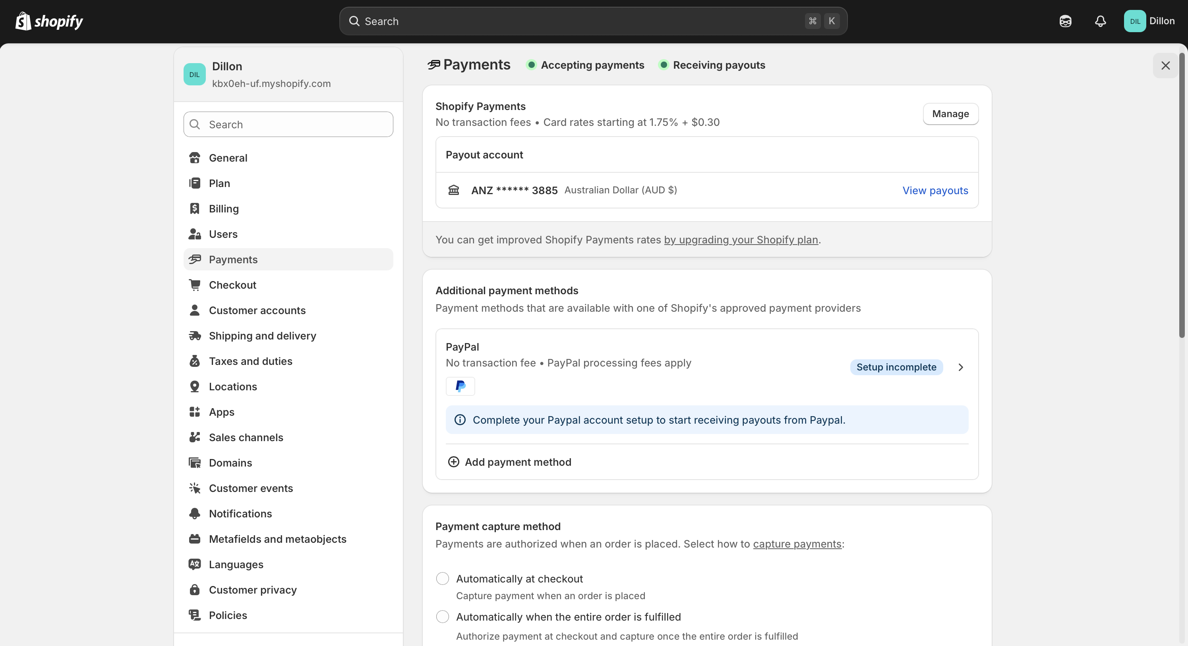Go to Customer accounts settings

point(257,310)
